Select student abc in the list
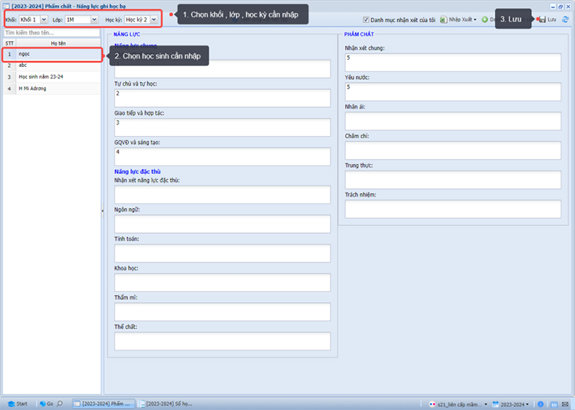Image resolution: width=575 pixels, height=410 pixels. pos(52,65)
